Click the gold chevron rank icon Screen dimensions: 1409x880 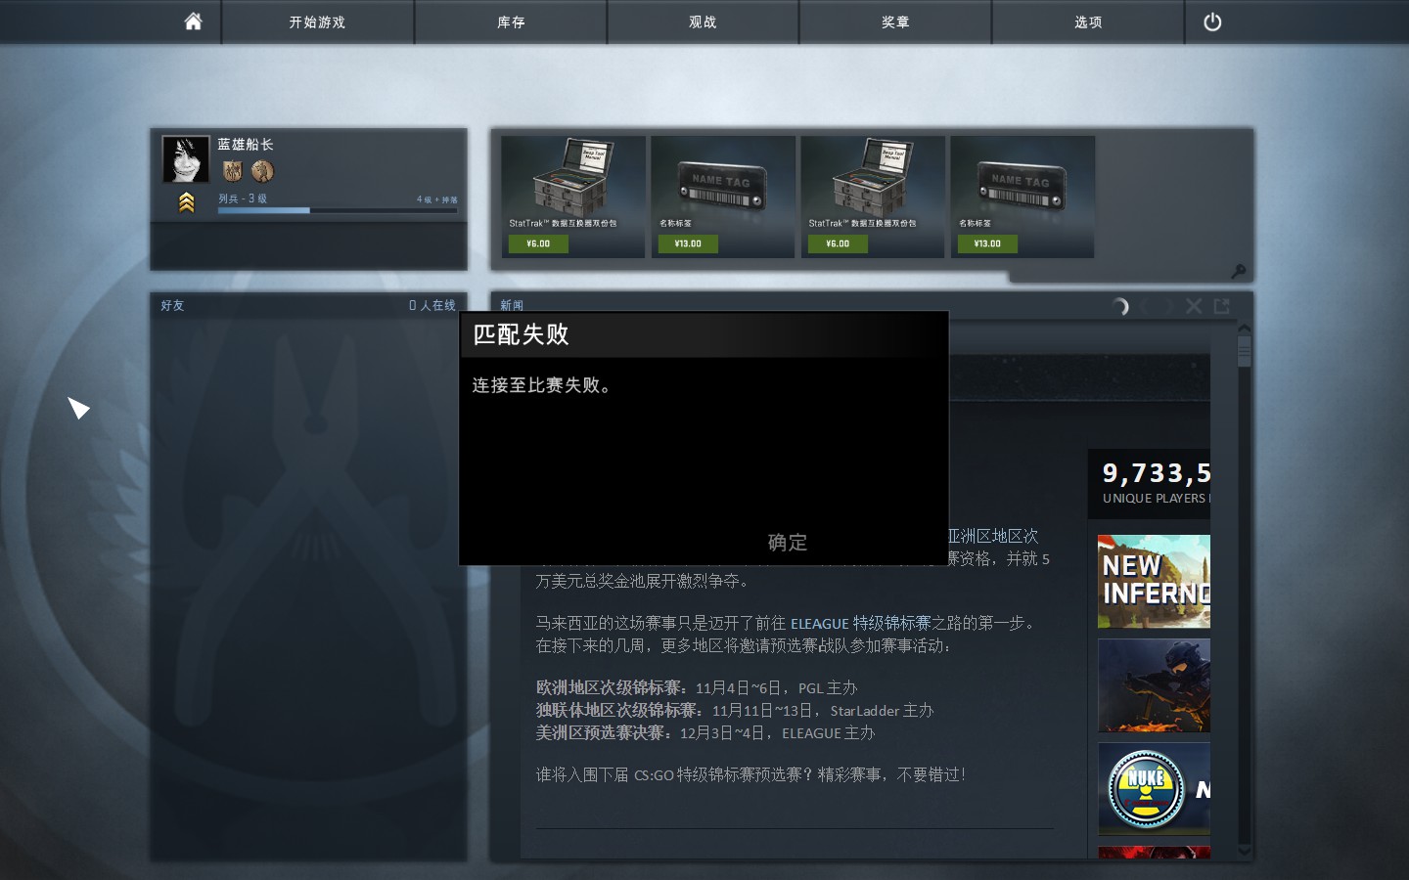186,202
